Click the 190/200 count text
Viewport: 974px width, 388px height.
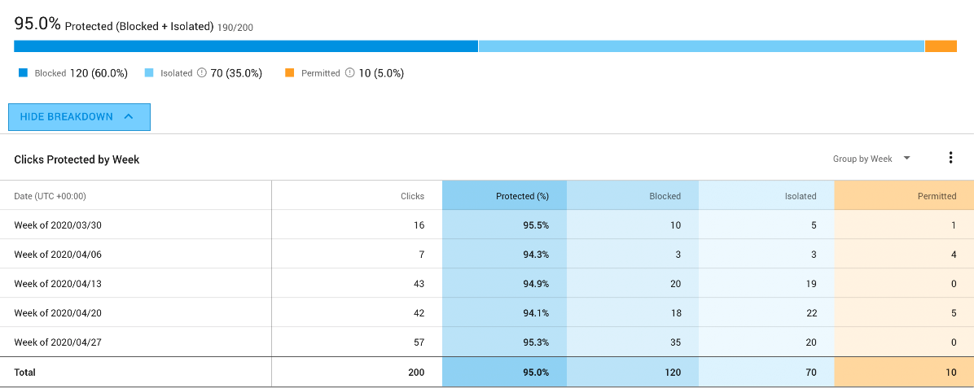click(235, 28)
